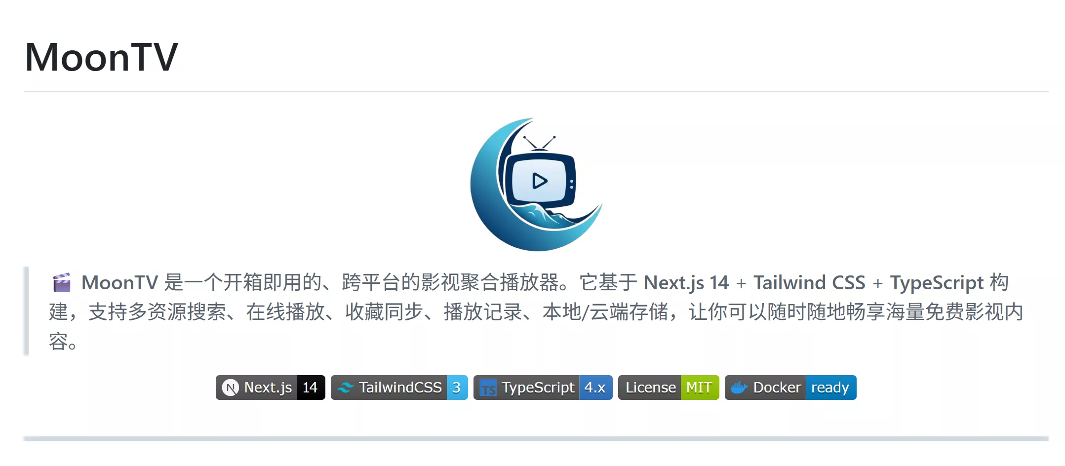Screen dimensions: 1065x466
Task: Click the MoonTV page heading
Action: (101, 57)
